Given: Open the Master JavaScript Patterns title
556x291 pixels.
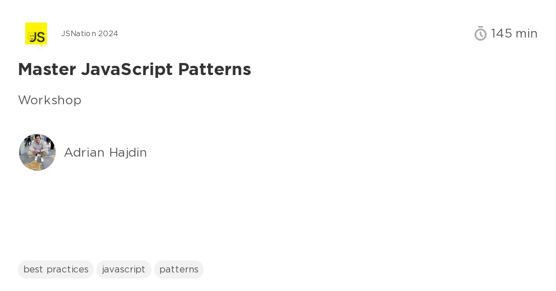Looking at the screenshot, I should pyautogui.click(x=134, y=70).
